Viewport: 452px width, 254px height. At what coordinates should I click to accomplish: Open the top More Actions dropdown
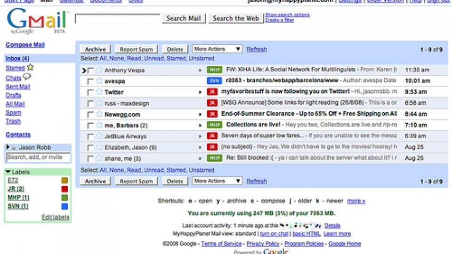click(217, 49)
